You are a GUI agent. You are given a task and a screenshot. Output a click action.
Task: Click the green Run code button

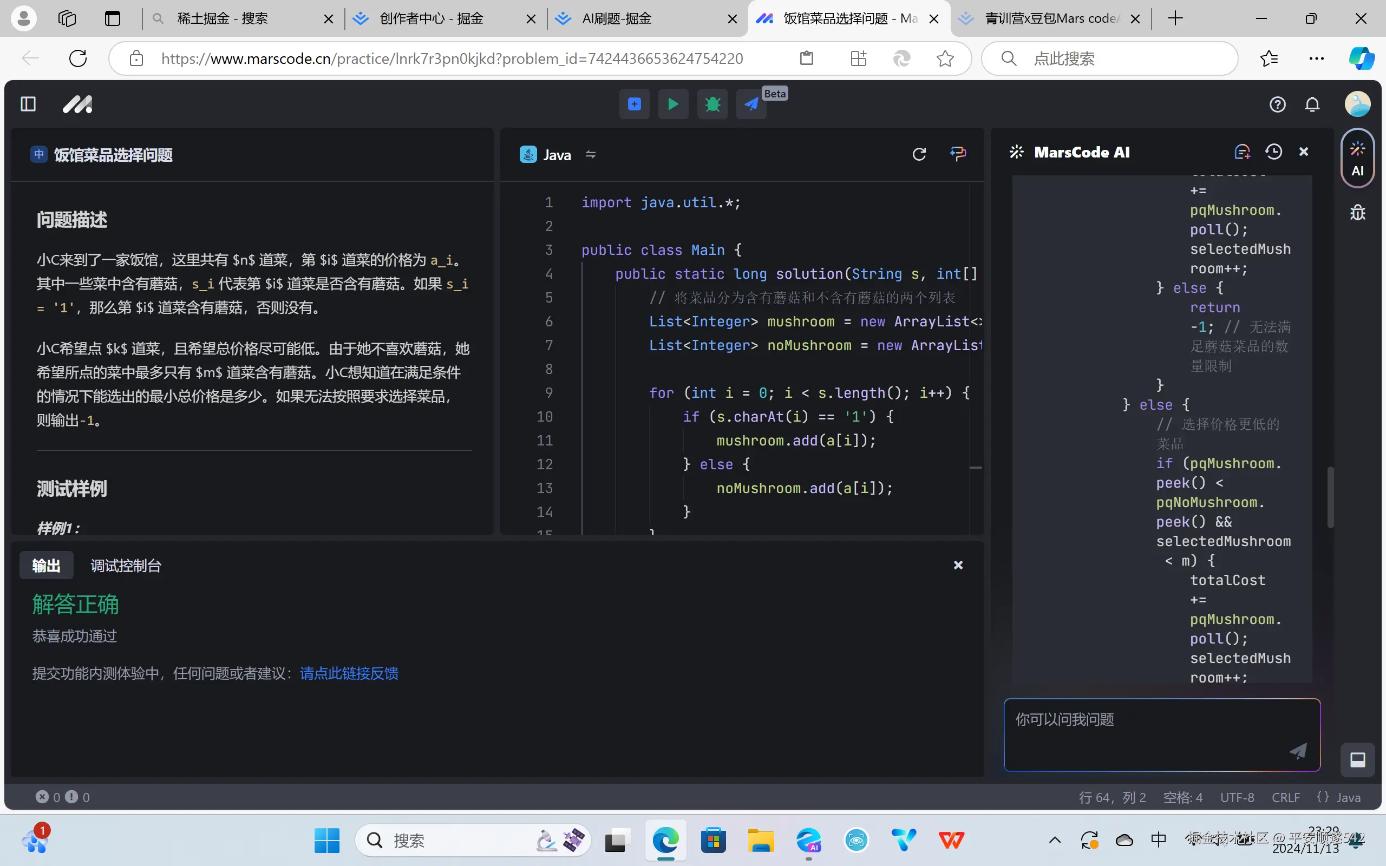[x=673, y=104]
